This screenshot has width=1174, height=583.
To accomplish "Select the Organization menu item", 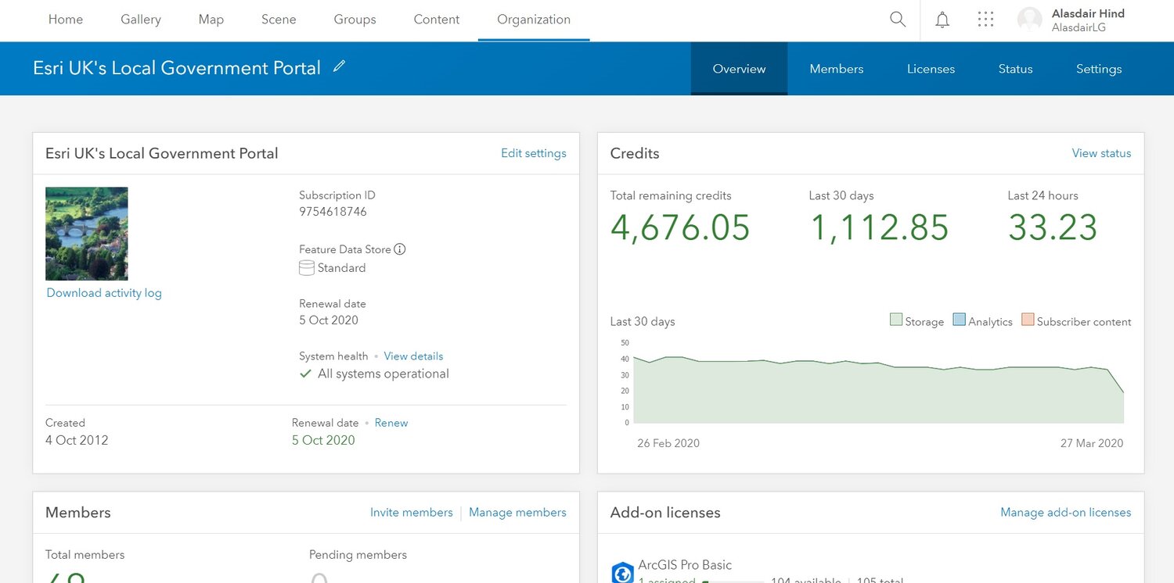I will (x=534, y=20).
